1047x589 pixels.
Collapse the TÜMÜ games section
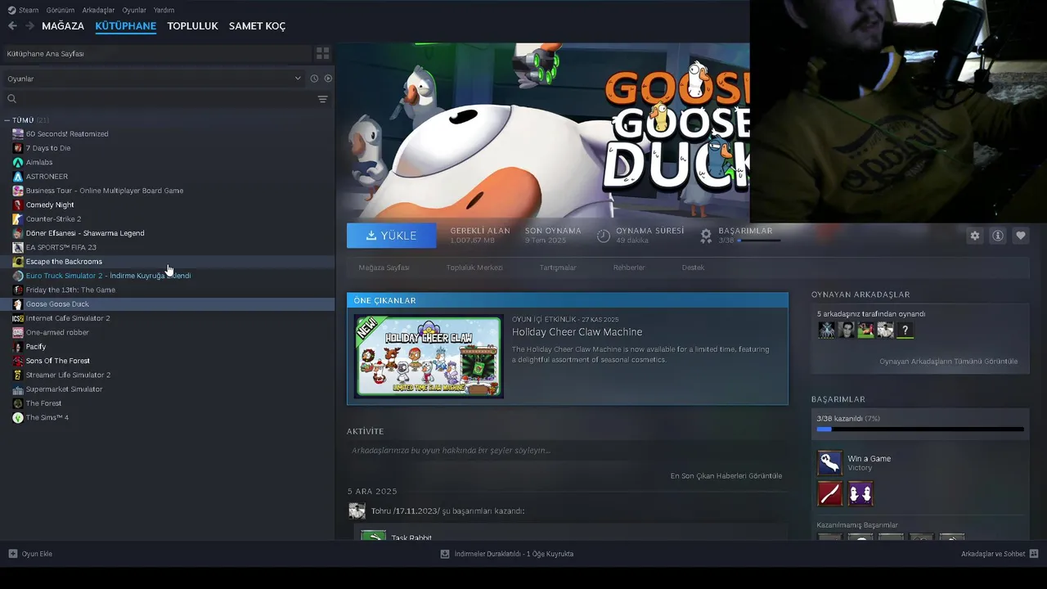[7, 120]
